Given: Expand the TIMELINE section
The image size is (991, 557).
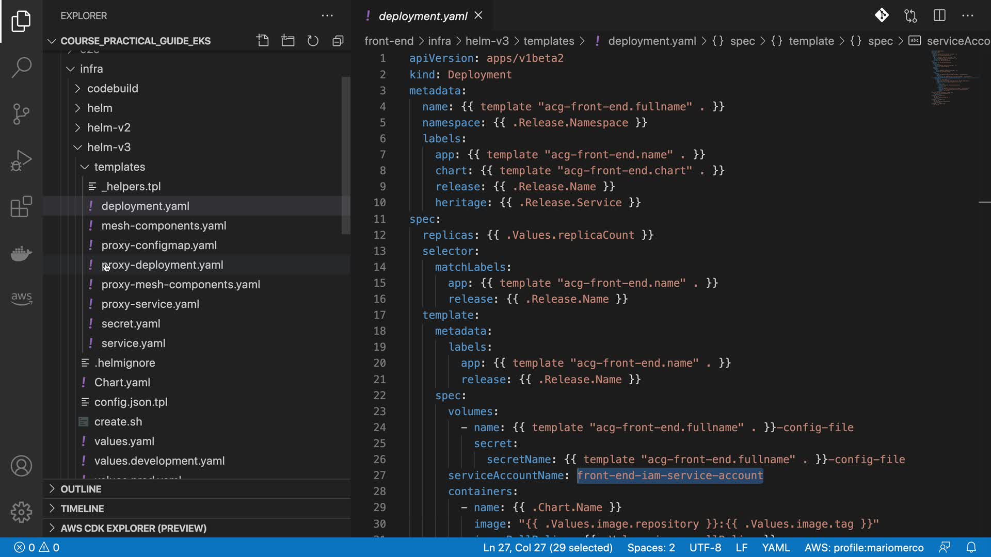Looking at the screenshot, I should 82,509.
